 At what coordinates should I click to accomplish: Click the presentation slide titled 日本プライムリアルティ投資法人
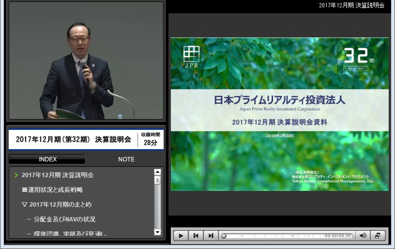point(279,114)
